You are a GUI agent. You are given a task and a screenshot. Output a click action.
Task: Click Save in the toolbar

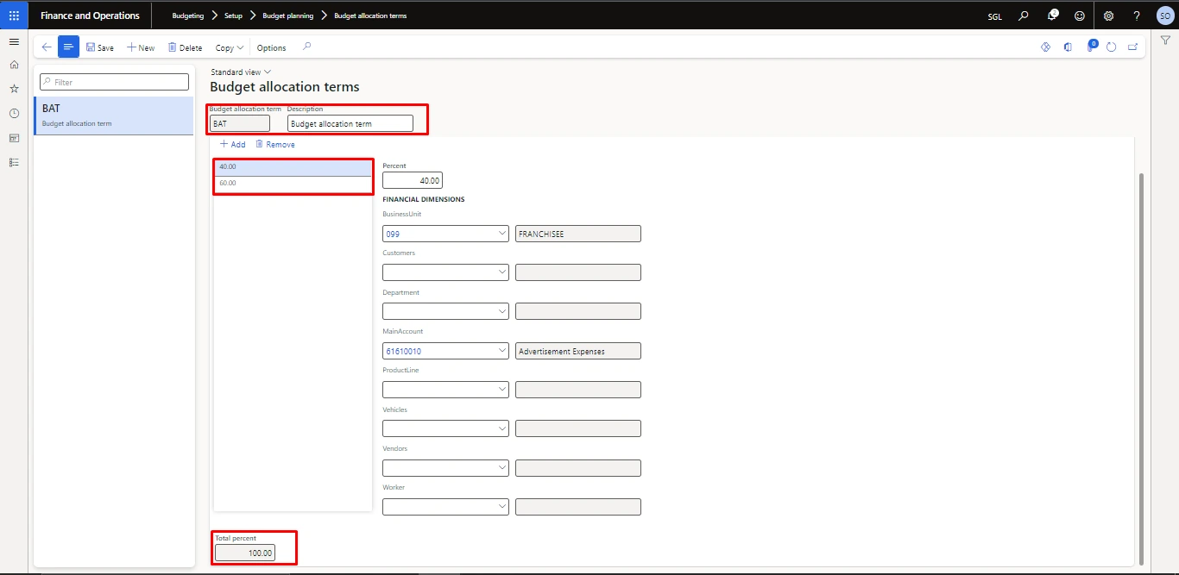click(100, 47)
